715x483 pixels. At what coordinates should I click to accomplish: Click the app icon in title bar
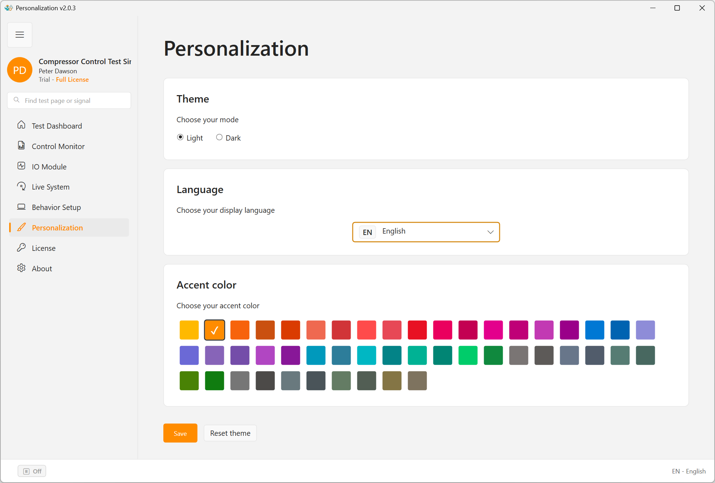tap(8, 8)
